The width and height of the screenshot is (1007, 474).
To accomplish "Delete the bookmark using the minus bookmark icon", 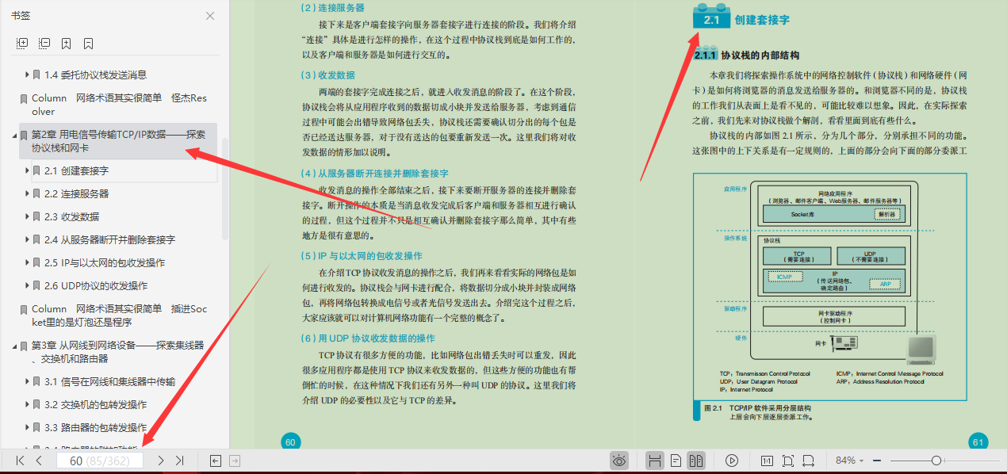I will click(x=89, y=44).
